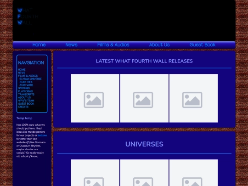Go to -STAR WARS in the sidebar
Viewport: 248px width, 186px height.
point(26,85)
